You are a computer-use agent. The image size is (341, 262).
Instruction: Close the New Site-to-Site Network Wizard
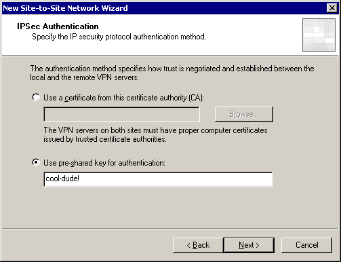332,8
